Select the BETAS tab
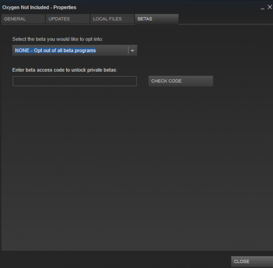Image resolution: width=273 pixels, height=268 pixels. (156, 19)
